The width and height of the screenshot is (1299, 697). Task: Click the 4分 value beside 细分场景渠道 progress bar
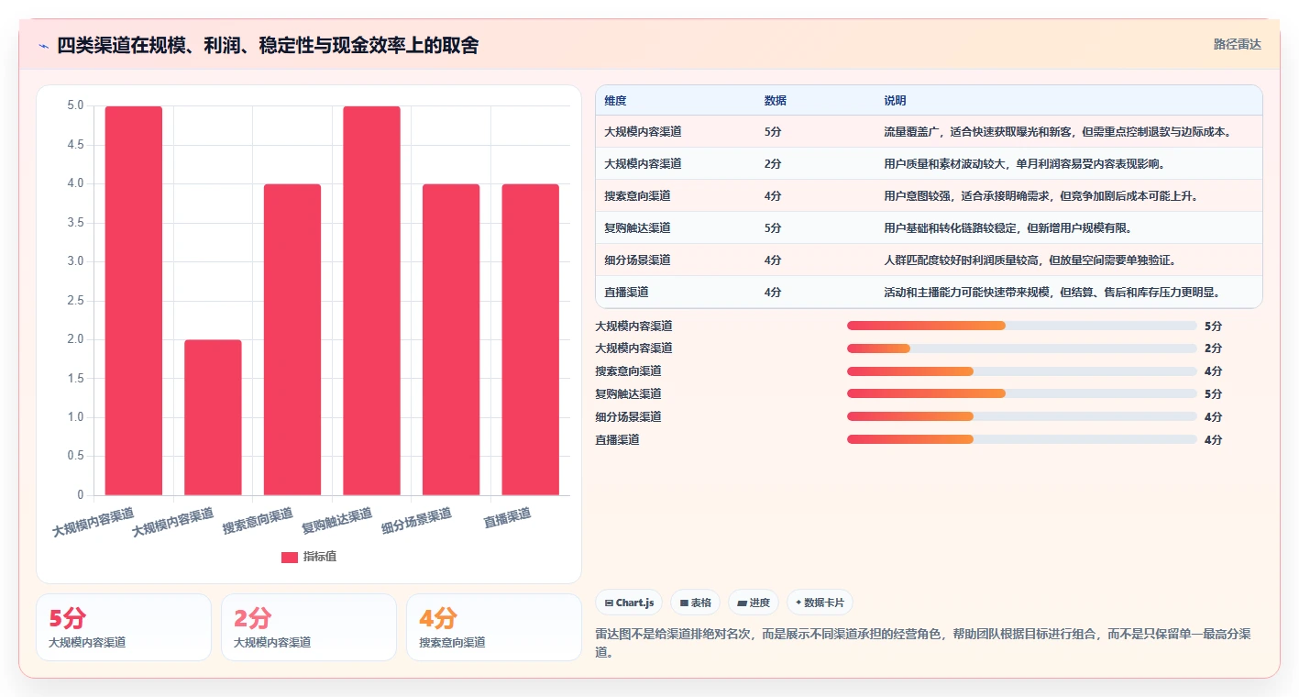tap(1213, 416)
